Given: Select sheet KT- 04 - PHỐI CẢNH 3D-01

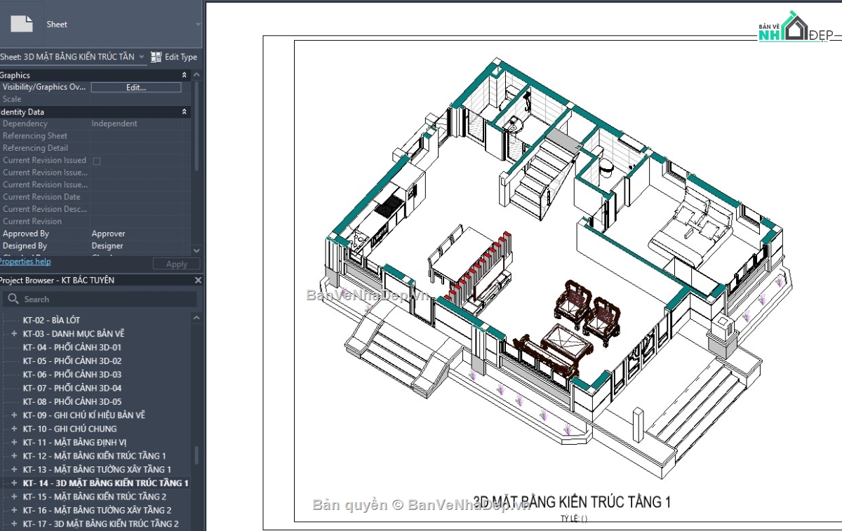Looking at the screenshot, I should 72,347.
